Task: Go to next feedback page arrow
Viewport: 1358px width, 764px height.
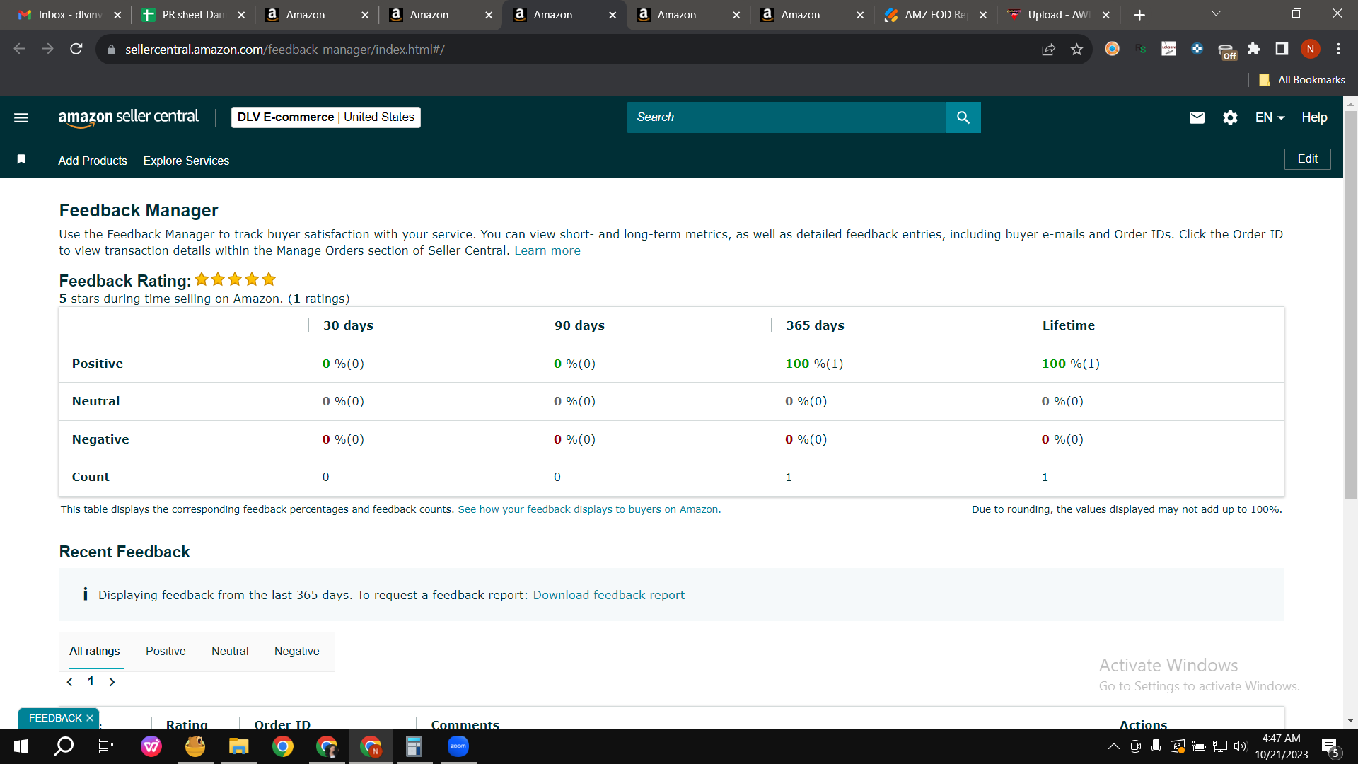Action: click(112, 682)
